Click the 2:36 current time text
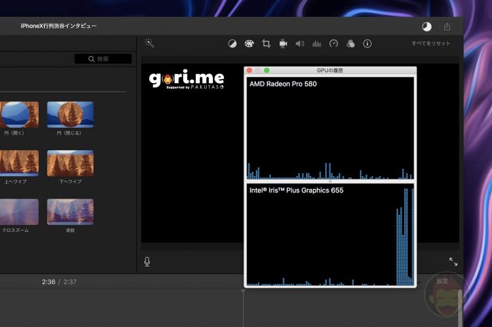 coord(48,282)
